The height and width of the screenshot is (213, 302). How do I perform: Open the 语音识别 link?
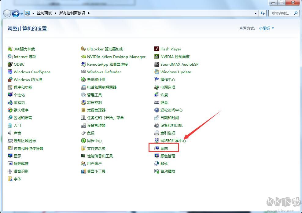tap(21, 171)
